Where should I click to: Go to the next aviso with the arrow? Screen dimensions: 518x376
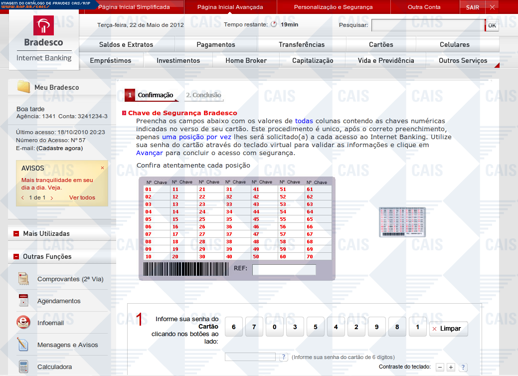click(x=52, y=198)
